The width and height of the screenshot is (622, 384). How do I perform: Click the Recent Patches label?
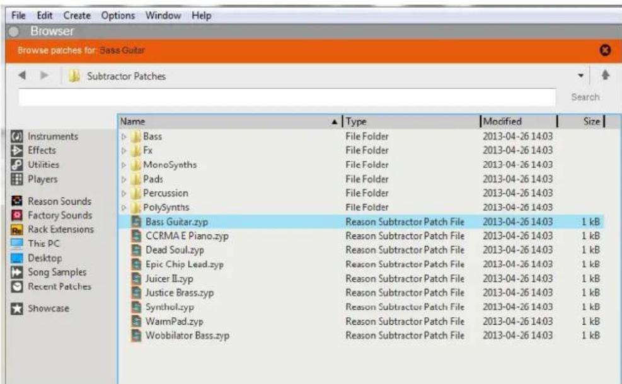[x=59, y=286]
